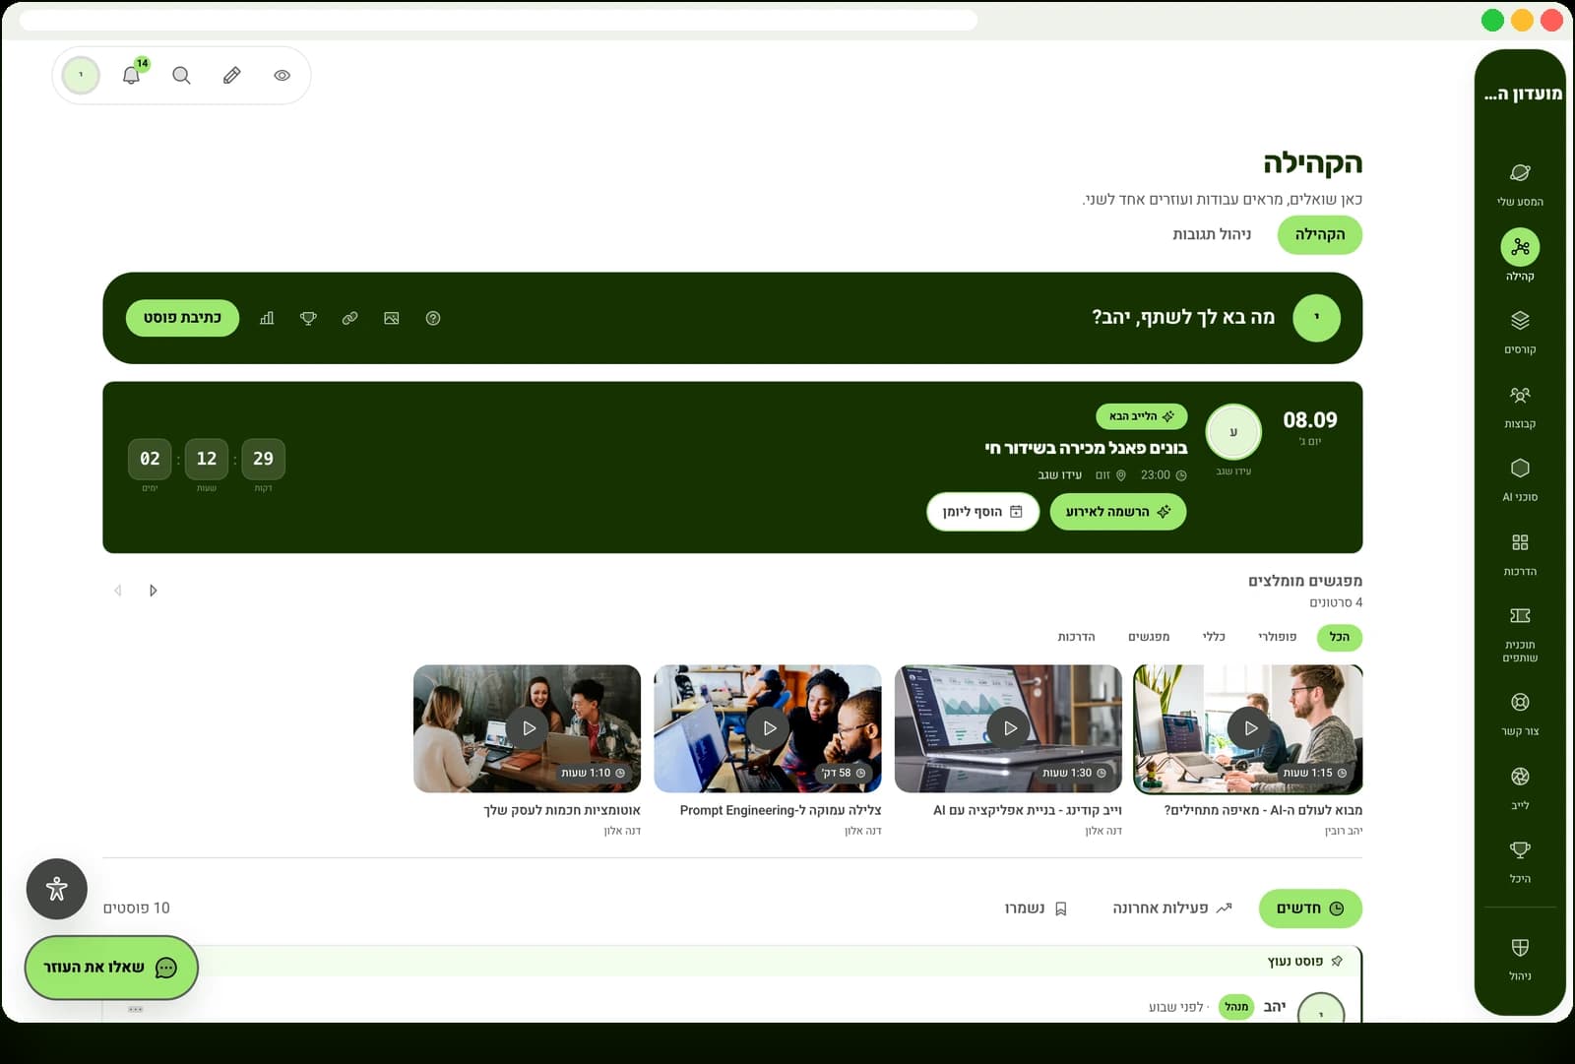
Task: Play Prompt Engineering video thumbnail
Action: click(768, 728)
